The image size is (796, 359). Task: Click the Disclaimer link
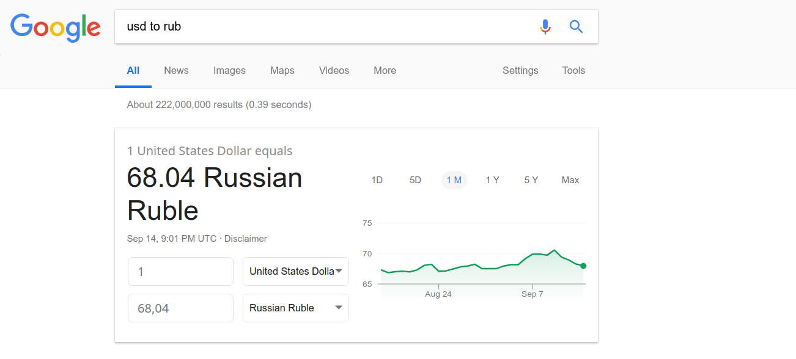click(x=246, y=239)
